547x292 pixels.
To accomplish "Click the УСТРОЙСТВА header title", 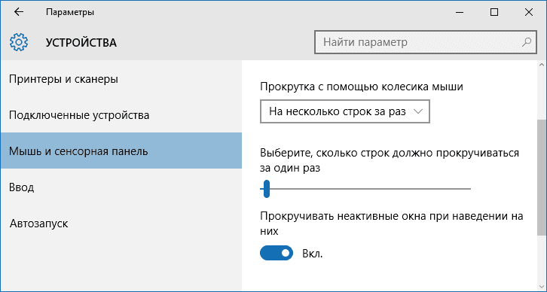I will pos(81,42).
